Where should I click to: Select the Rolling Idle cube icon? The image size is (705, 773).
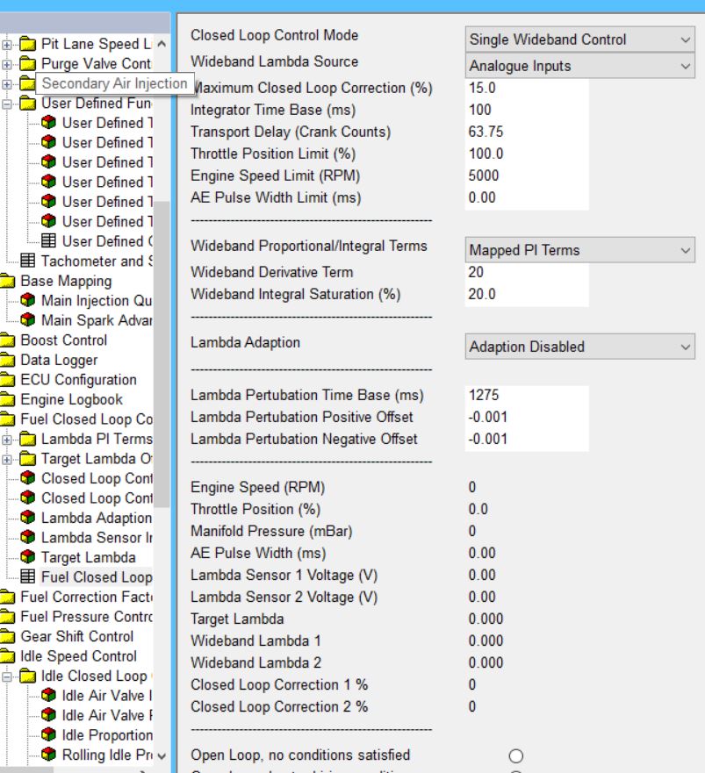[50, 755]
